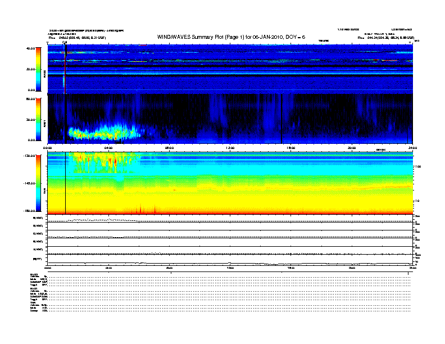Click the 24:00 tick label under RAD1

[x=412, y=148]
